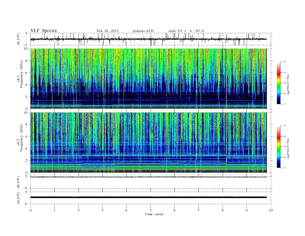Click the ch.2 spectrogram "6" kHz tick label
This screenshot has height=236, width=305.
[27, 137]
